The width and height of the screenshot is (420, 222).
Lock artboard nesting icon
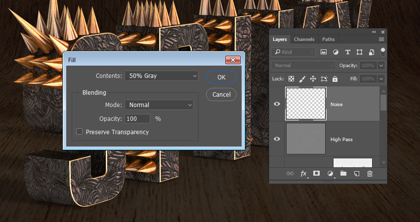point(324,79)
